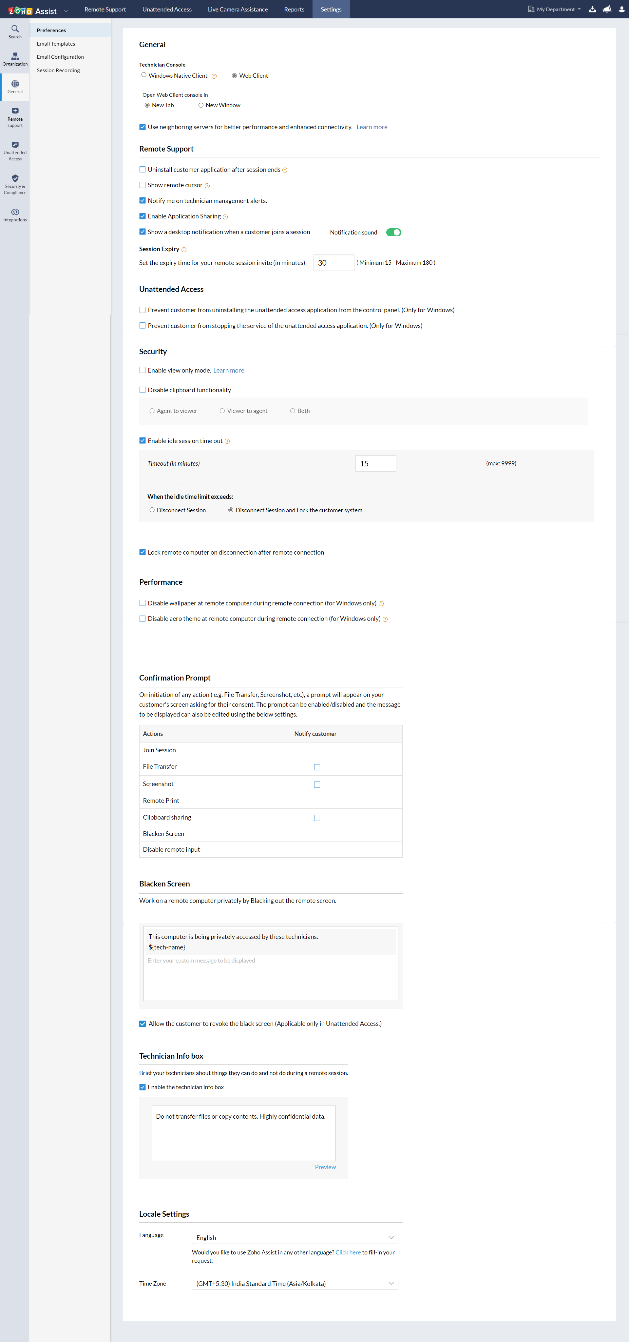The image size is (629, 1342).
Task: Switch to the Reports tab
Action: tap(294, 9)
